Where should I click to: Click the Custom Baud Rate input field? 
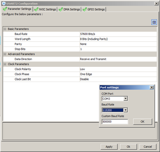tap(115, 121)
